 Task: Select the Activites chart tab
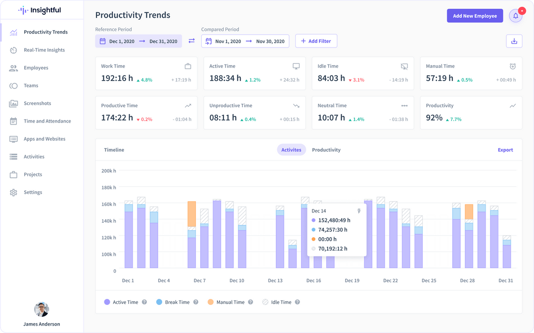tap(291, 150)
